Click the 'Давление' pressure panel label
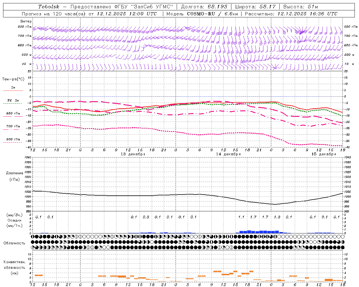This screenshot has width=359, height=287. click(x=15, y=173)
